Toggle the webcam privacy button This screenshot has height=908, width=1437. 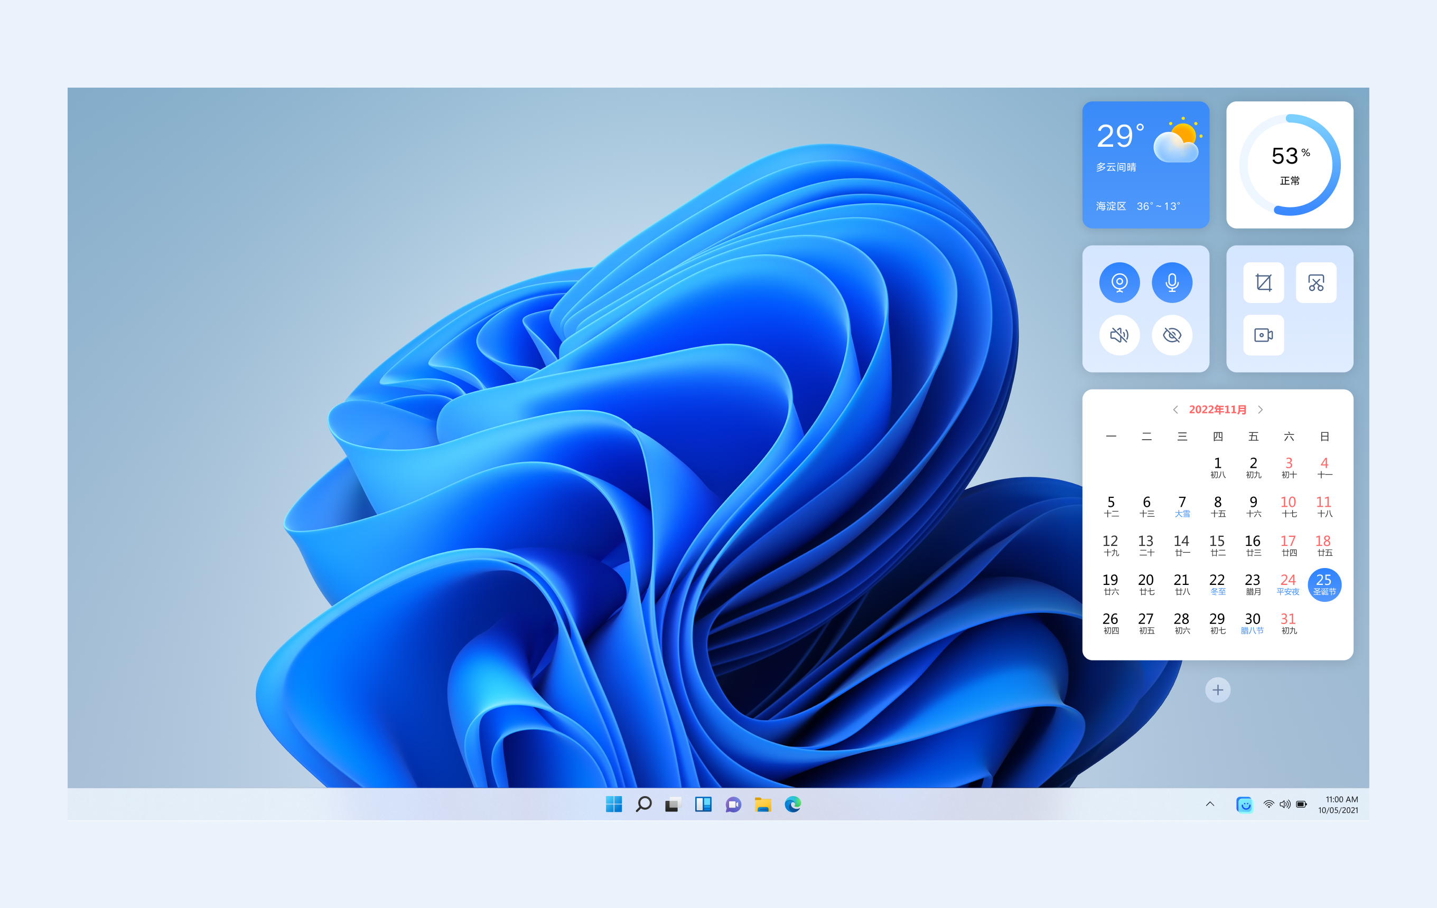point(1119,282)
